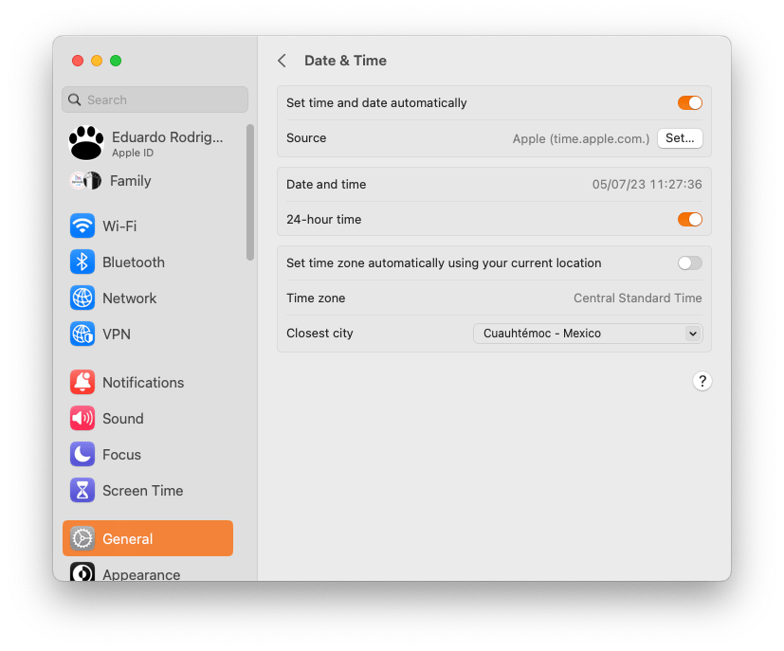Open Appearance settings in sidebar
The width and height of the screenshot is (784, 651).
click(x=140, y=573)
